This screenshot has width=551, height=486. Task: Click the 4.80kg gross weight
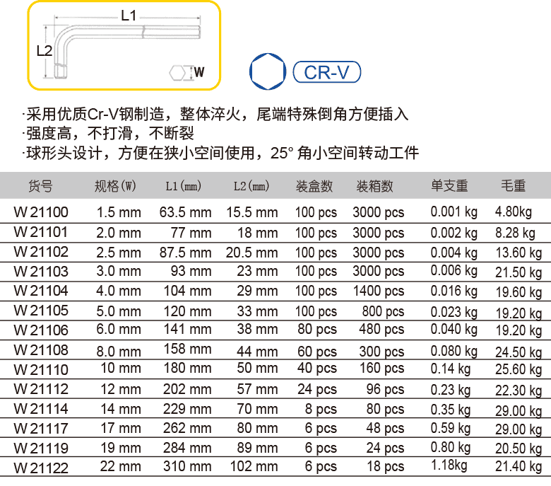coord(514,212)
